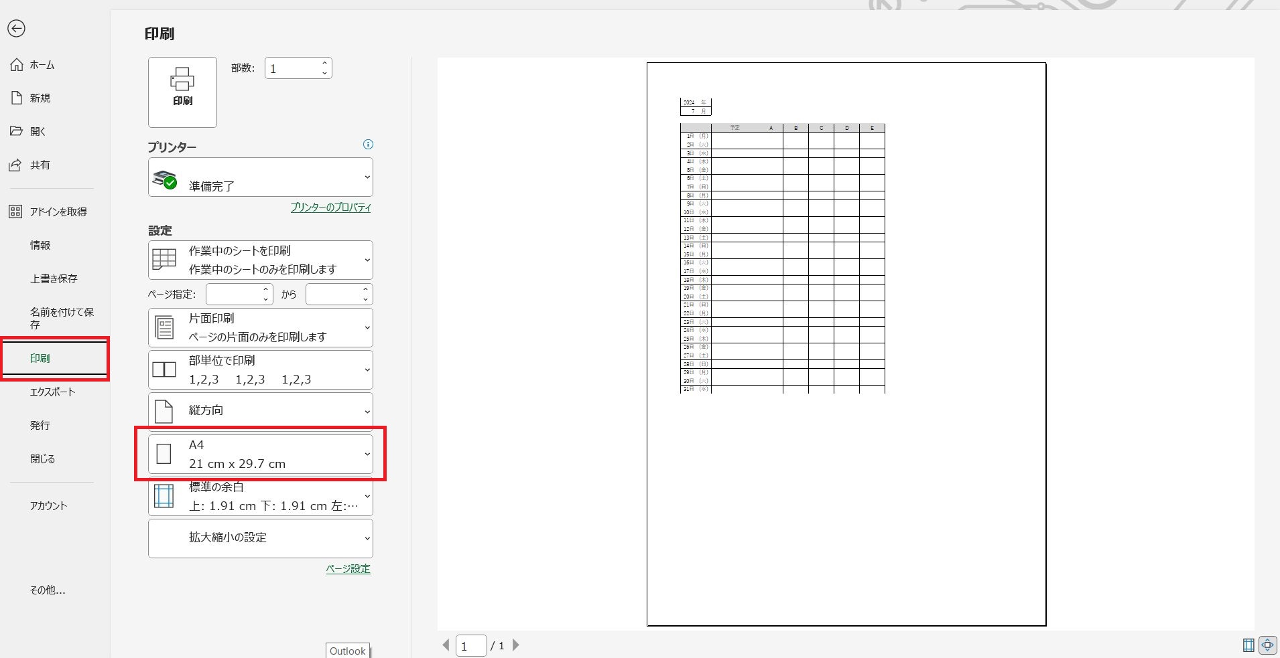The image size is (1280, 658).
Task: Click the printer info icon
Action: tap(367, 145)
